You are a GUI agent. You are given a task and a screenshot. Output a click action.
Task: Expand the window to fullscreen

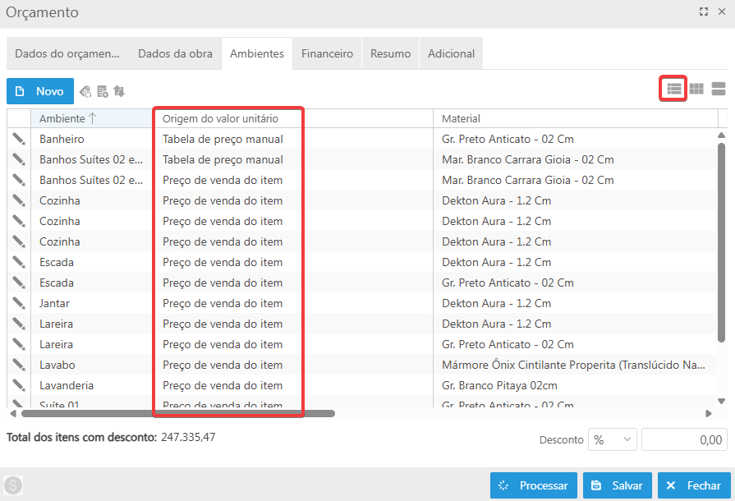[703, 12]
